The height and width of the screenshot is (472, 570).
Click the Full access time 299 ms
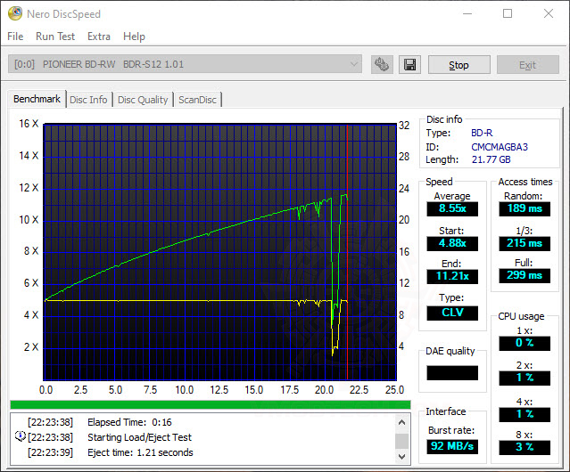coord(525,276)
